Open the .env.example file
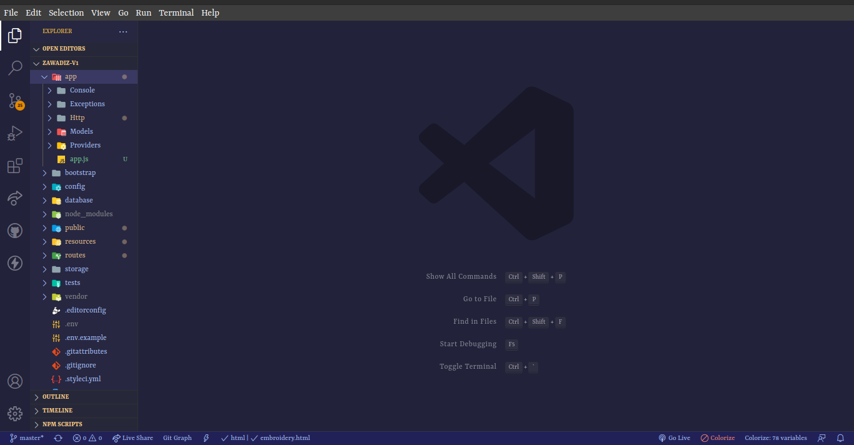The height and width of the screenshot is (445, 854). tap(84, 338)
